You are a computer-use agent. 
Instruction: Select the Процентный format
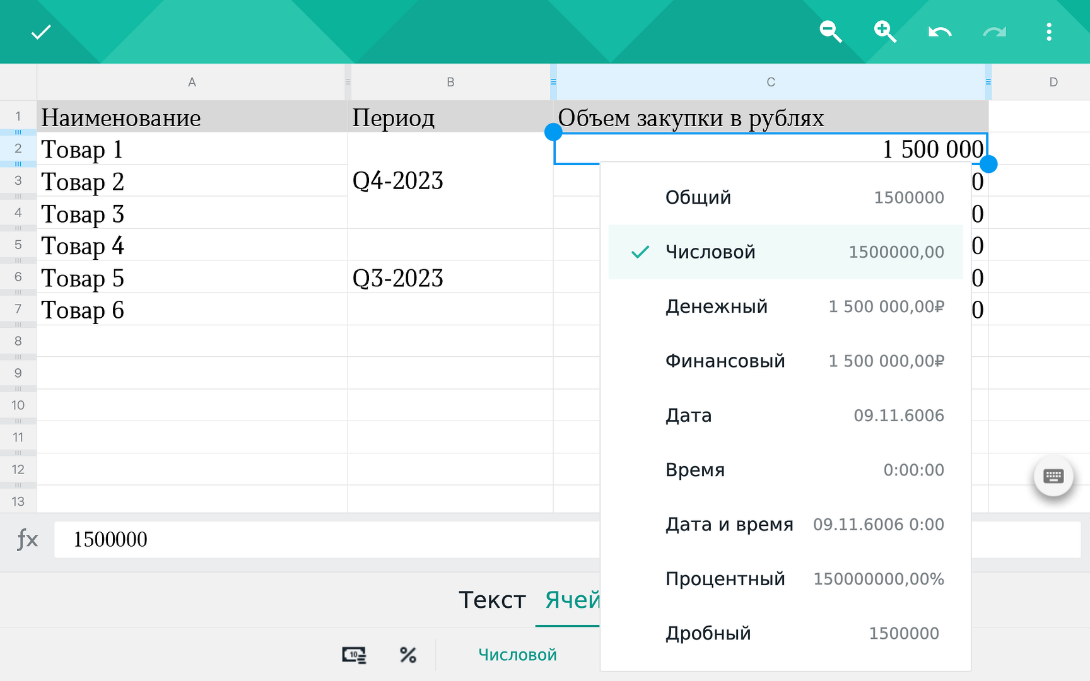(x=785, y=579)
